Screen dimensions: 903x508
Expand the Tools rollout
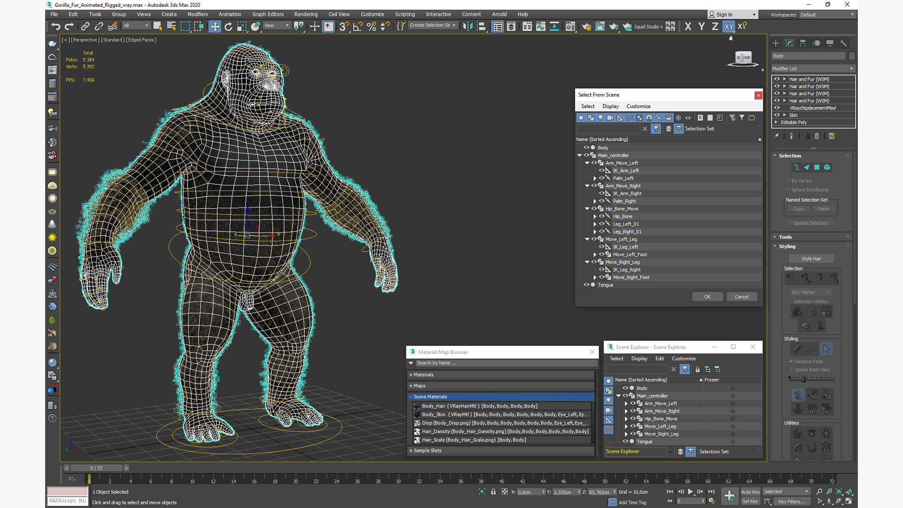[x=812, y=237]
